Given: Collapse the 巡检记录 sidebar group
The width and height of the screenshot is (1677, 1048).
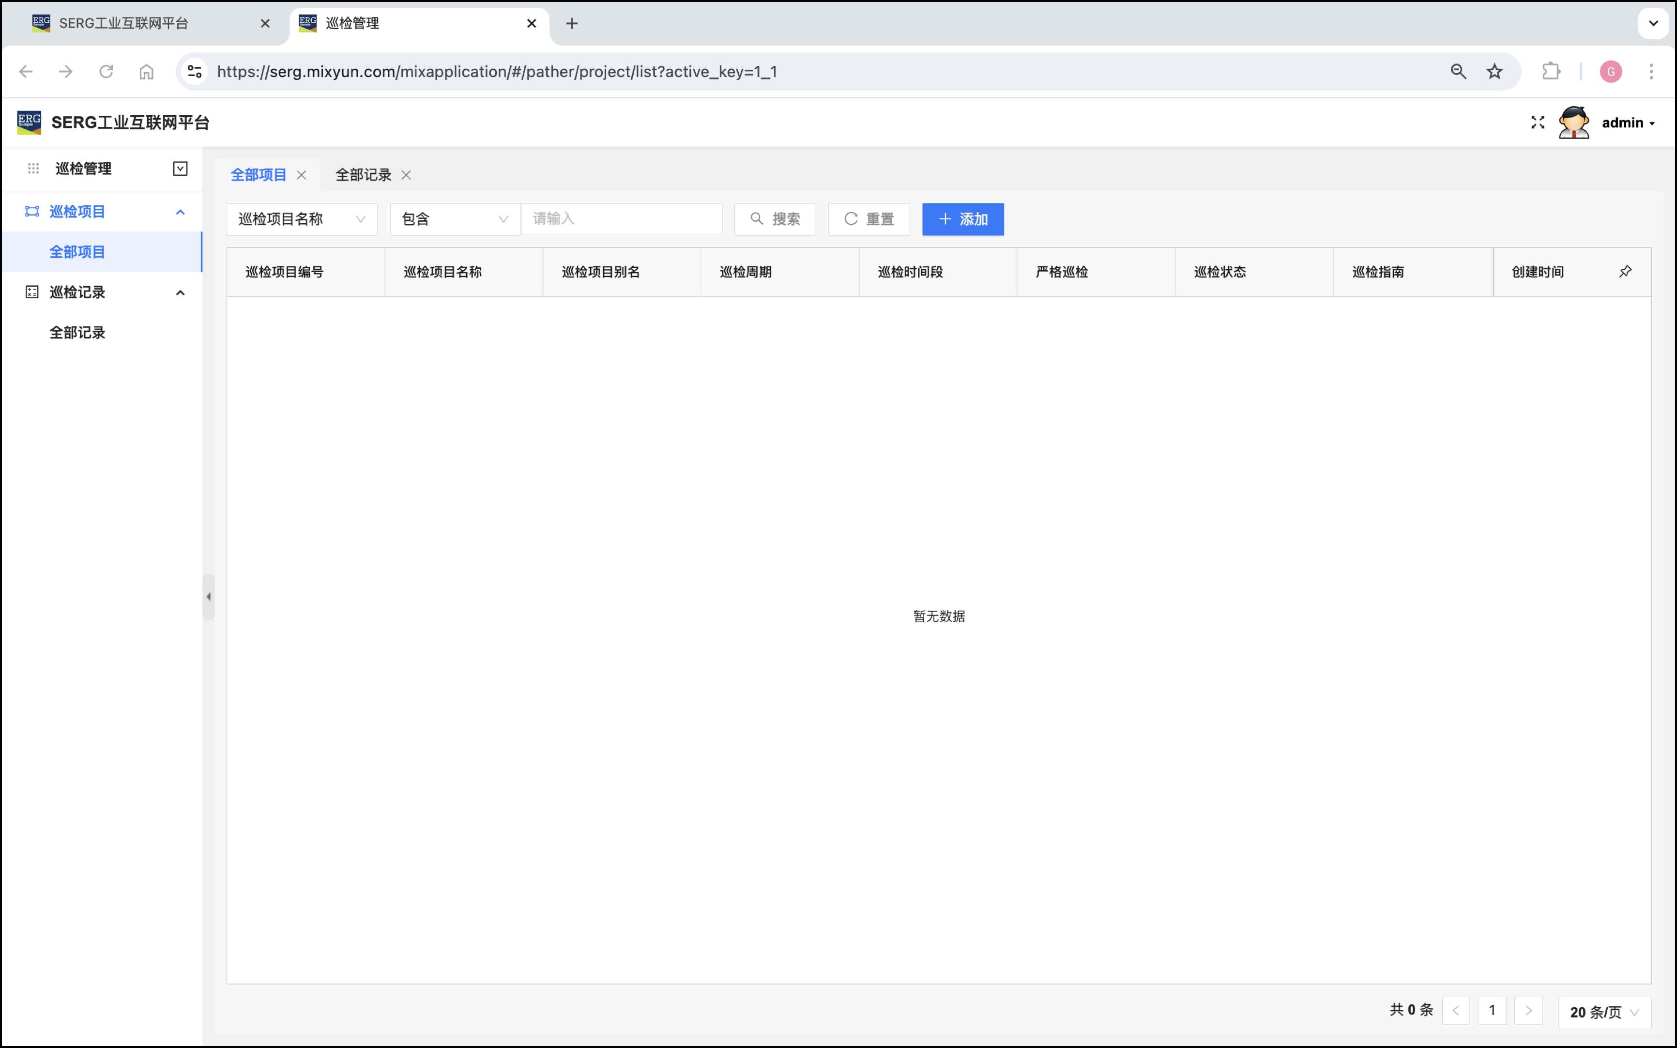Looking at the screenshot, I should point(180,293).
